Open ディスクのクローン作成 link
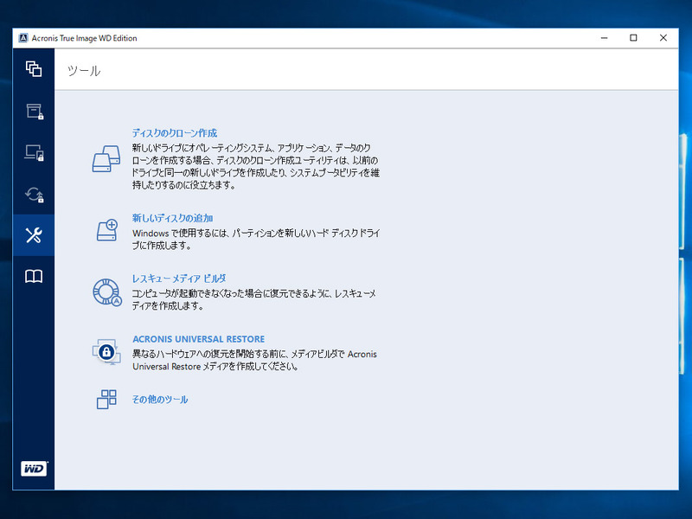692x519 pixels. [175, 133]
